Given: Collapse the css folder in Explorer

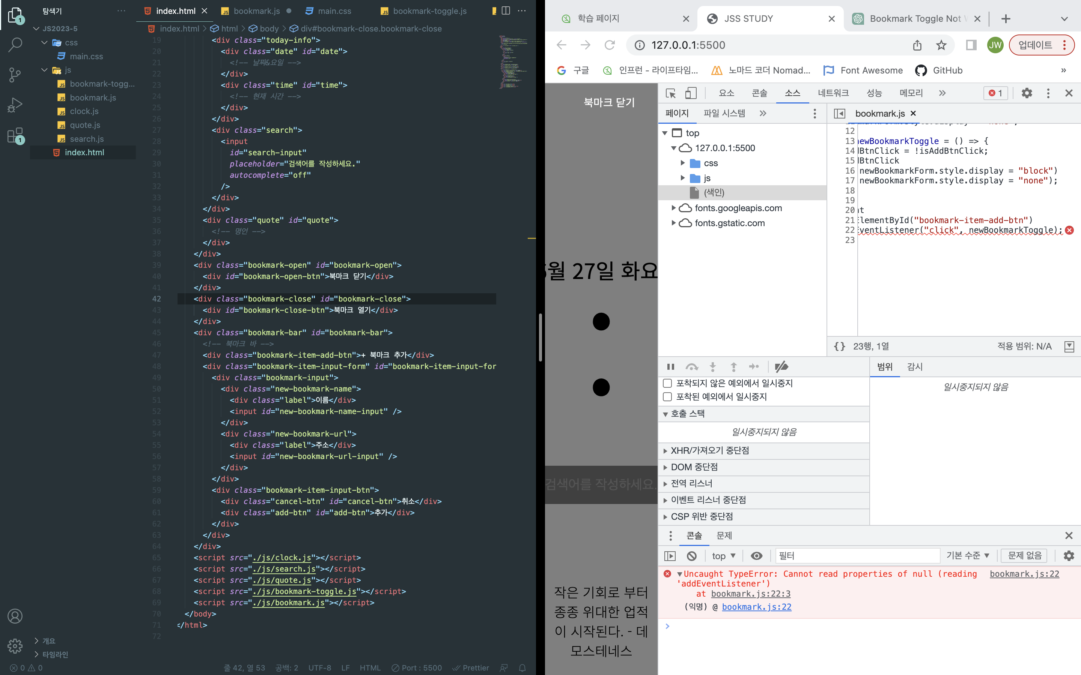Looking at the screenshot, I should tap(44, 42).
